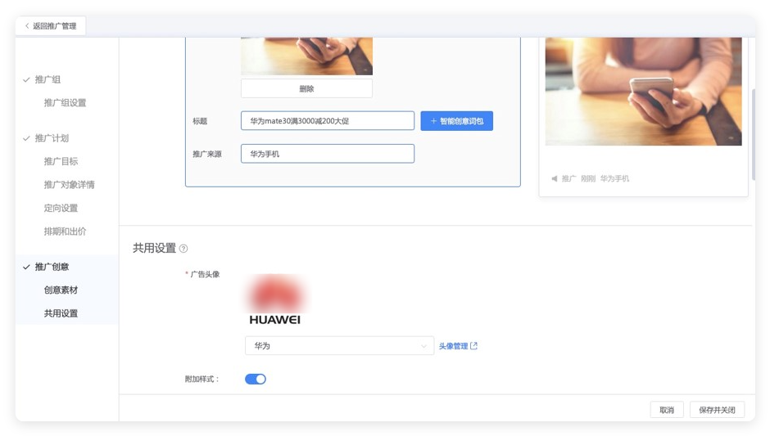Open the 华为 avatar dropdown
The image size is (770, 436).
(339, 346)
